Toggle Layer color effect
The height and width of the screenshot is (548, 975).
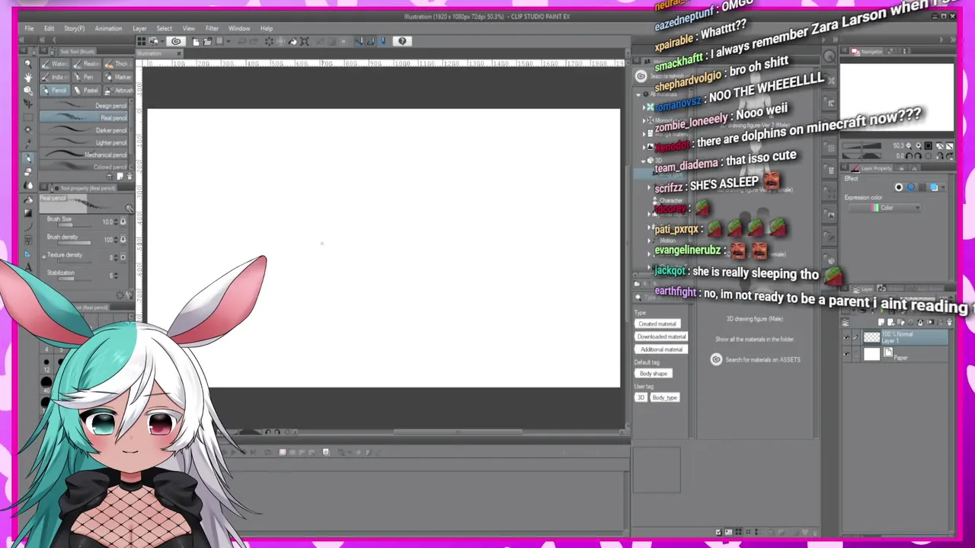coord(934,187)
